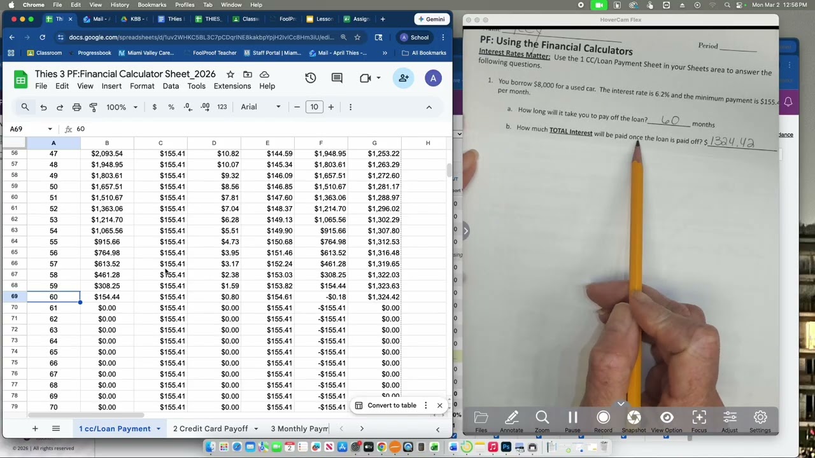Open the Insert menu
This screenshot has width=815, height=458.
111,86
